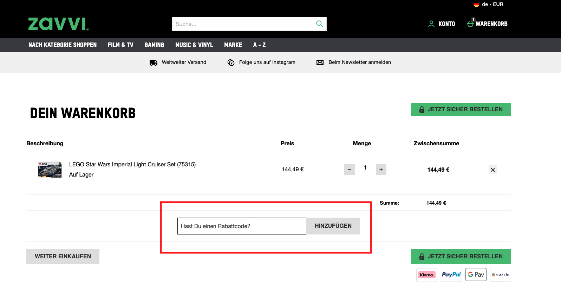Open the Konto account icon

(x=431, y=24)
